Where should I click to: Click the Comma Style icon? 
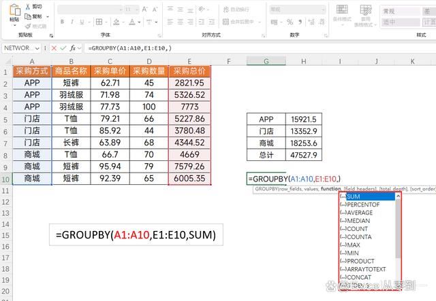tap(300, 22)
